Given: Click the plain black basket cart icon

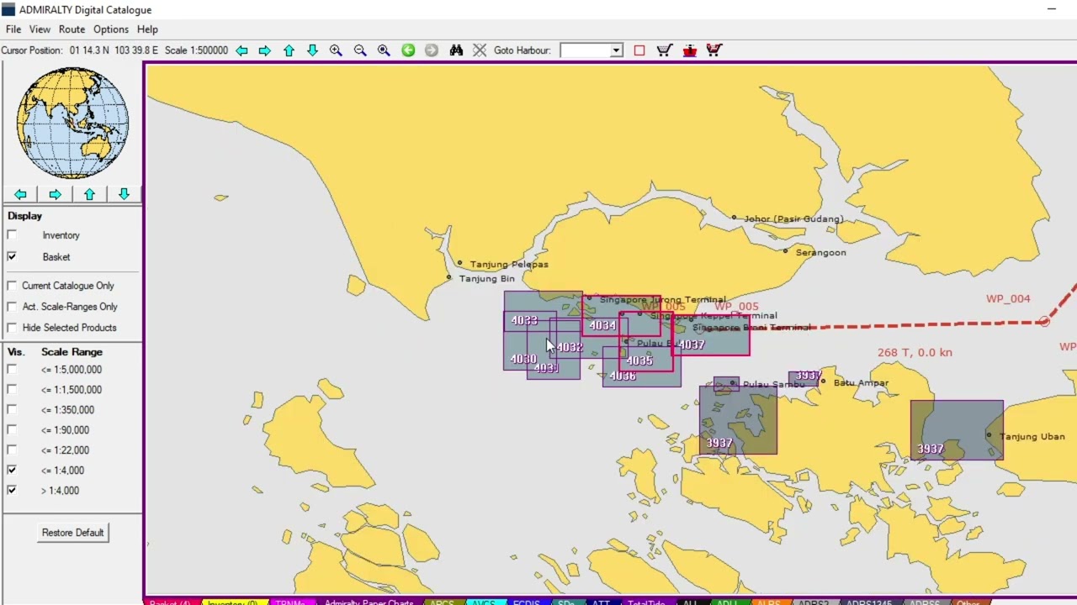Looking at the screenshot, I should click(665, 50).
